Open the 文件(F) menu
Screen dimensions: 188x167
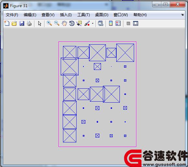point(12,15)
